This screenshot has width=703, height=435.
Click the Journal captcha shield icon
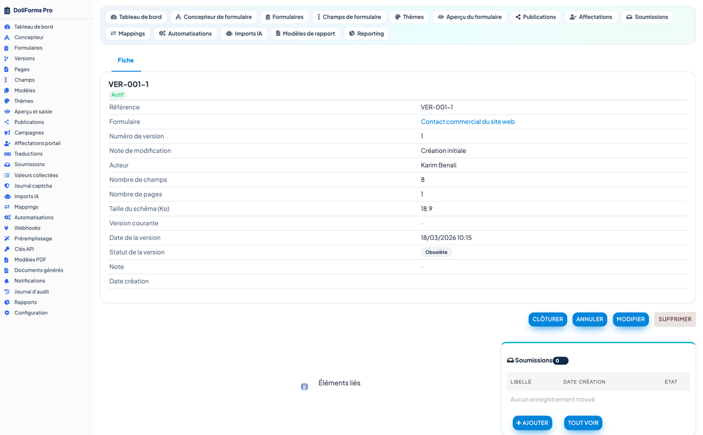click(x=7, y=186)
